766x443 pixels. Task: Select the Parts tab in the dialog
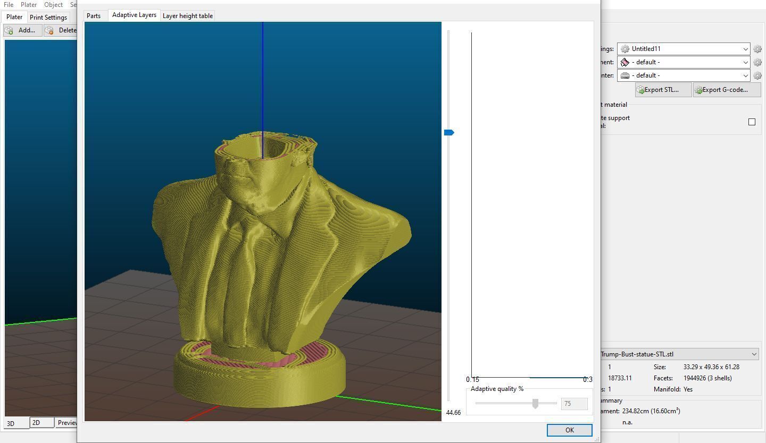(x=94, y=16)
